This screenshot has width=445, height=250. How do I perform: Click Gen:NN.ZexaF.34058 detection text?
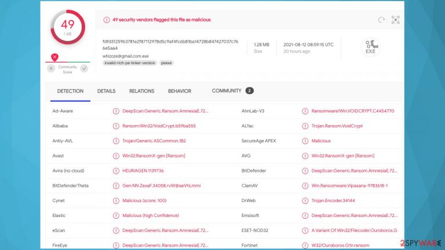click(x=162, y=186)
